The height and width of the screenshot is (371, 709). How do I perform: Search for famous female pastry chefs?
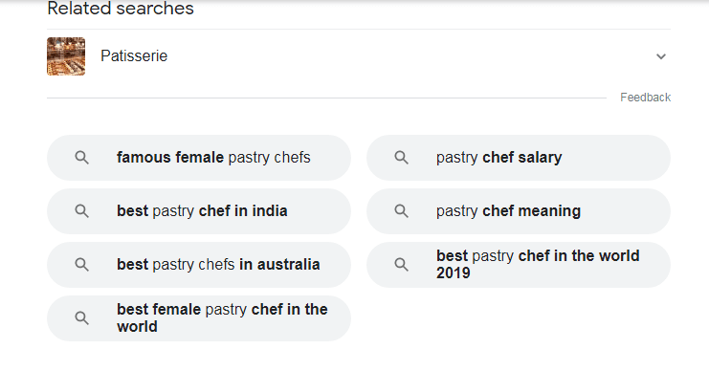199,158
